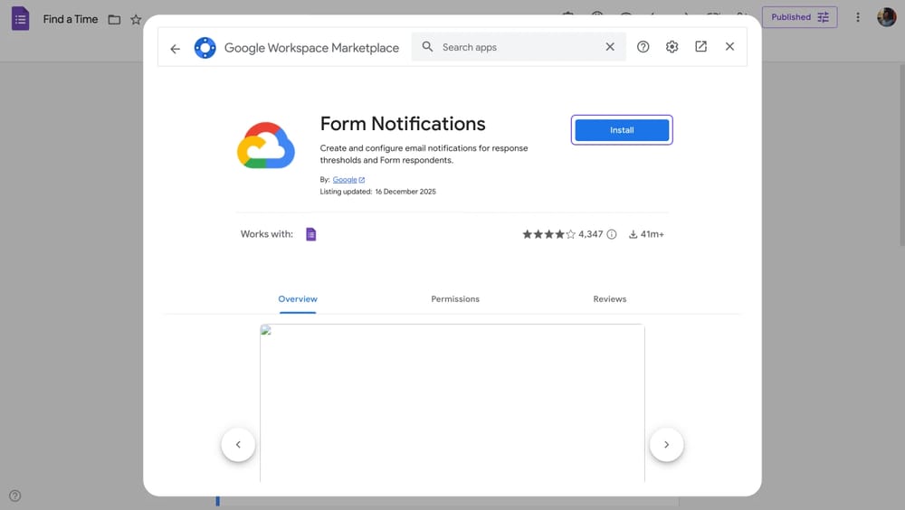Click the Google Forms icon beside Works with
The image size is (905, 510).
311,234
